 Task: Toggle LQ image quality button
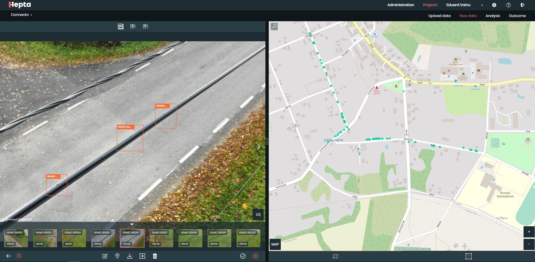coord(258,215)
